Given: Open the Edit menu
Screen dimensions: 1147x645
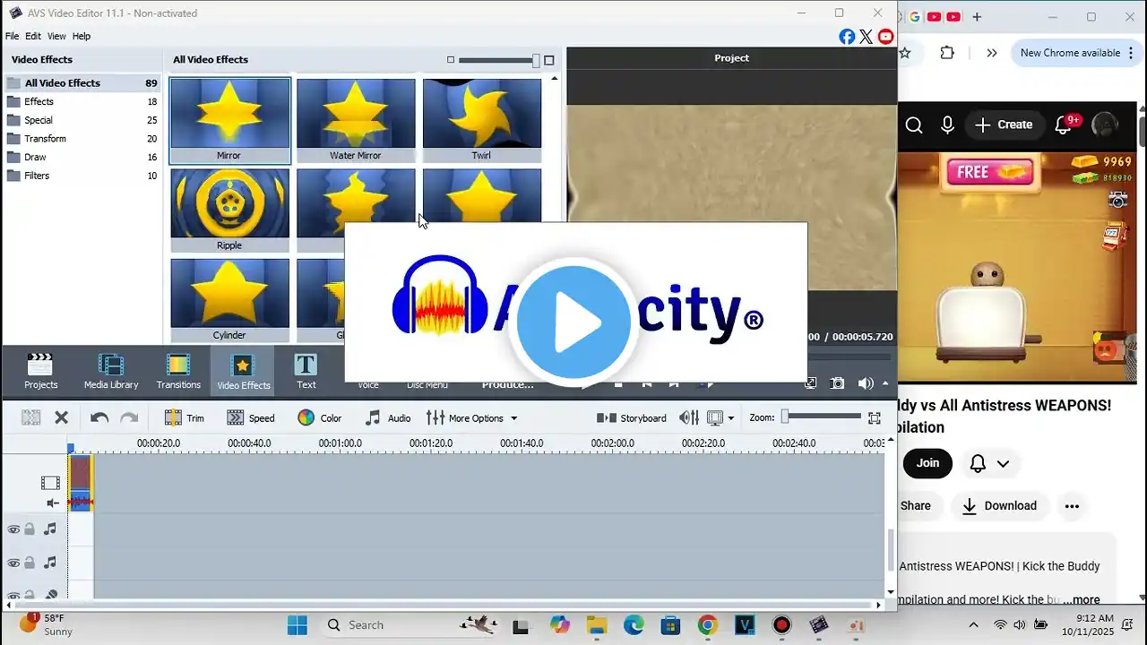Looking at the screenshot, I should pyautogui.click(x=33, y=36).
